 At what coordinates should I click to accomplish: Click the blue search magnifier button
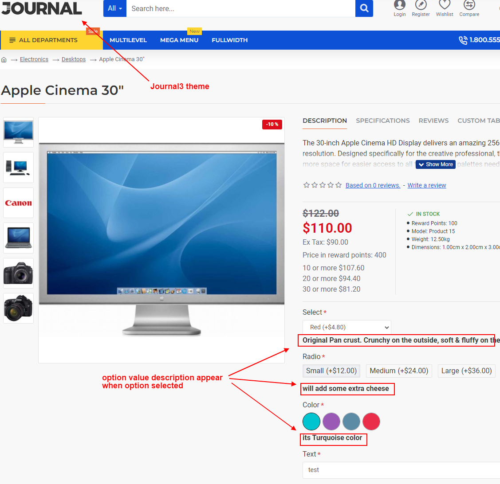(364, 8)
